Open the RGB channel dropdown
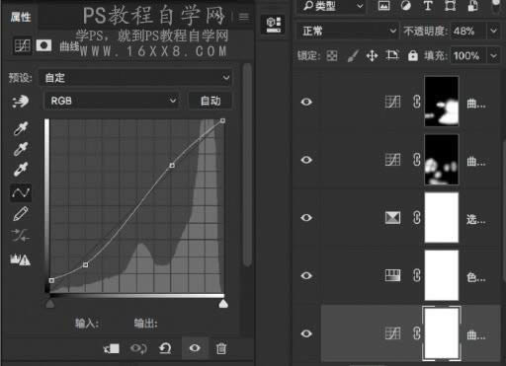Image resolution: width=506 pixels, height=366 pixels. click(112, 101)
